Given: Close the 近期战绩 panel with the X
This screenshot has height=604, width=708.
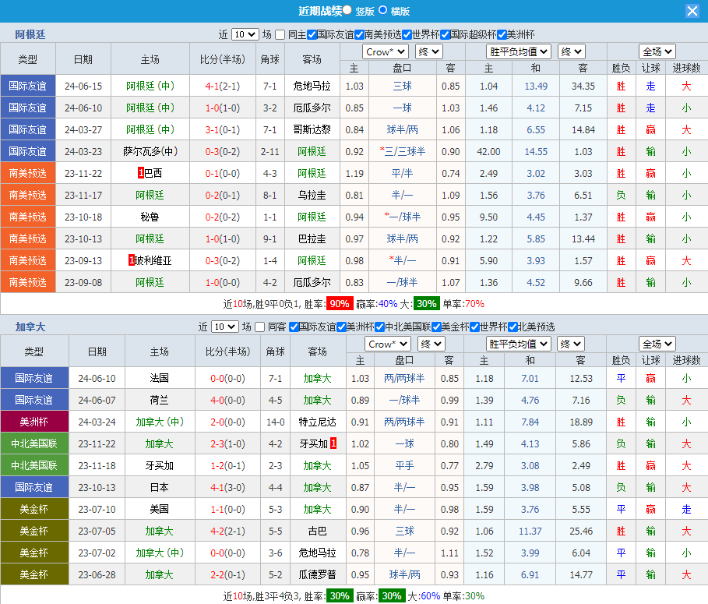Looking at the screenshot, I should pos(692,11).
